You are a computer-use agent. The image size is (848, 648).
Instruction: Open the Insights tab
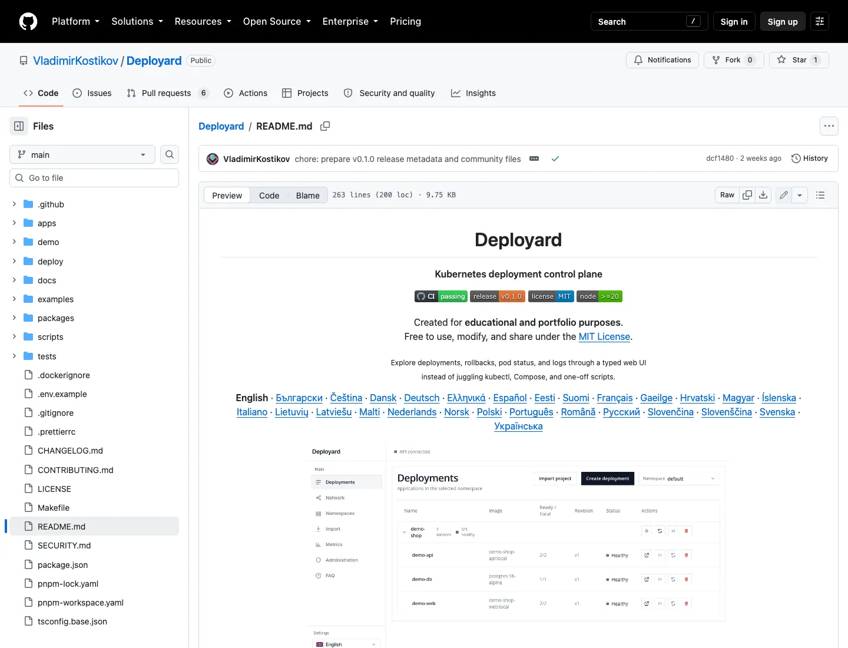point(473,93)
